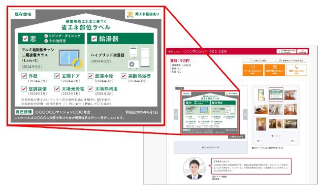Click the orange mail inquiry envelope button
This screenshot has width=325, height=196.
pos(253,70)
